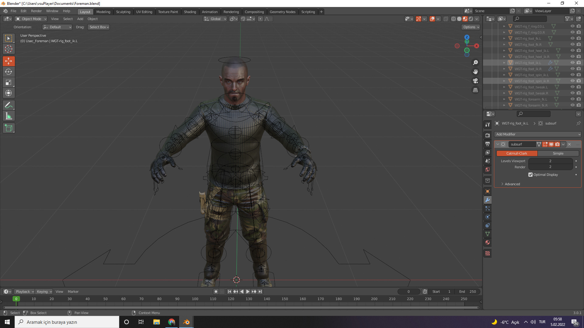This screenshot has height=328, width=584.
Task: Open Keying dropdown in timeline
Action: [x=44, y=292]
